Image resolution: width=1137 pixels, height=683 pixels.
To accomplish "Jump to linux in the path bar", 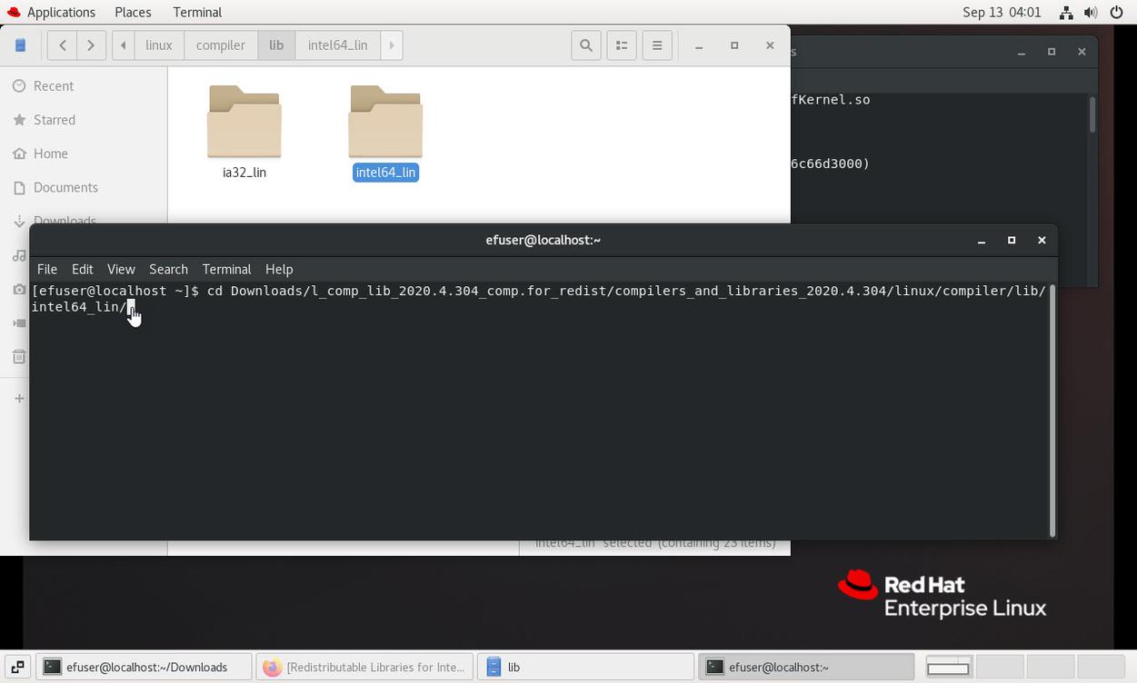I will pyautogui.click(x=159, y=45).
